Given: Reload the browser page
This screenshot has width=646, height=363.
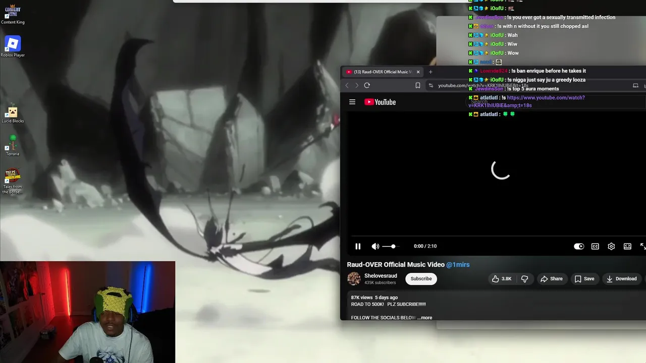Looking at the screenshot, I should point(367,85).
